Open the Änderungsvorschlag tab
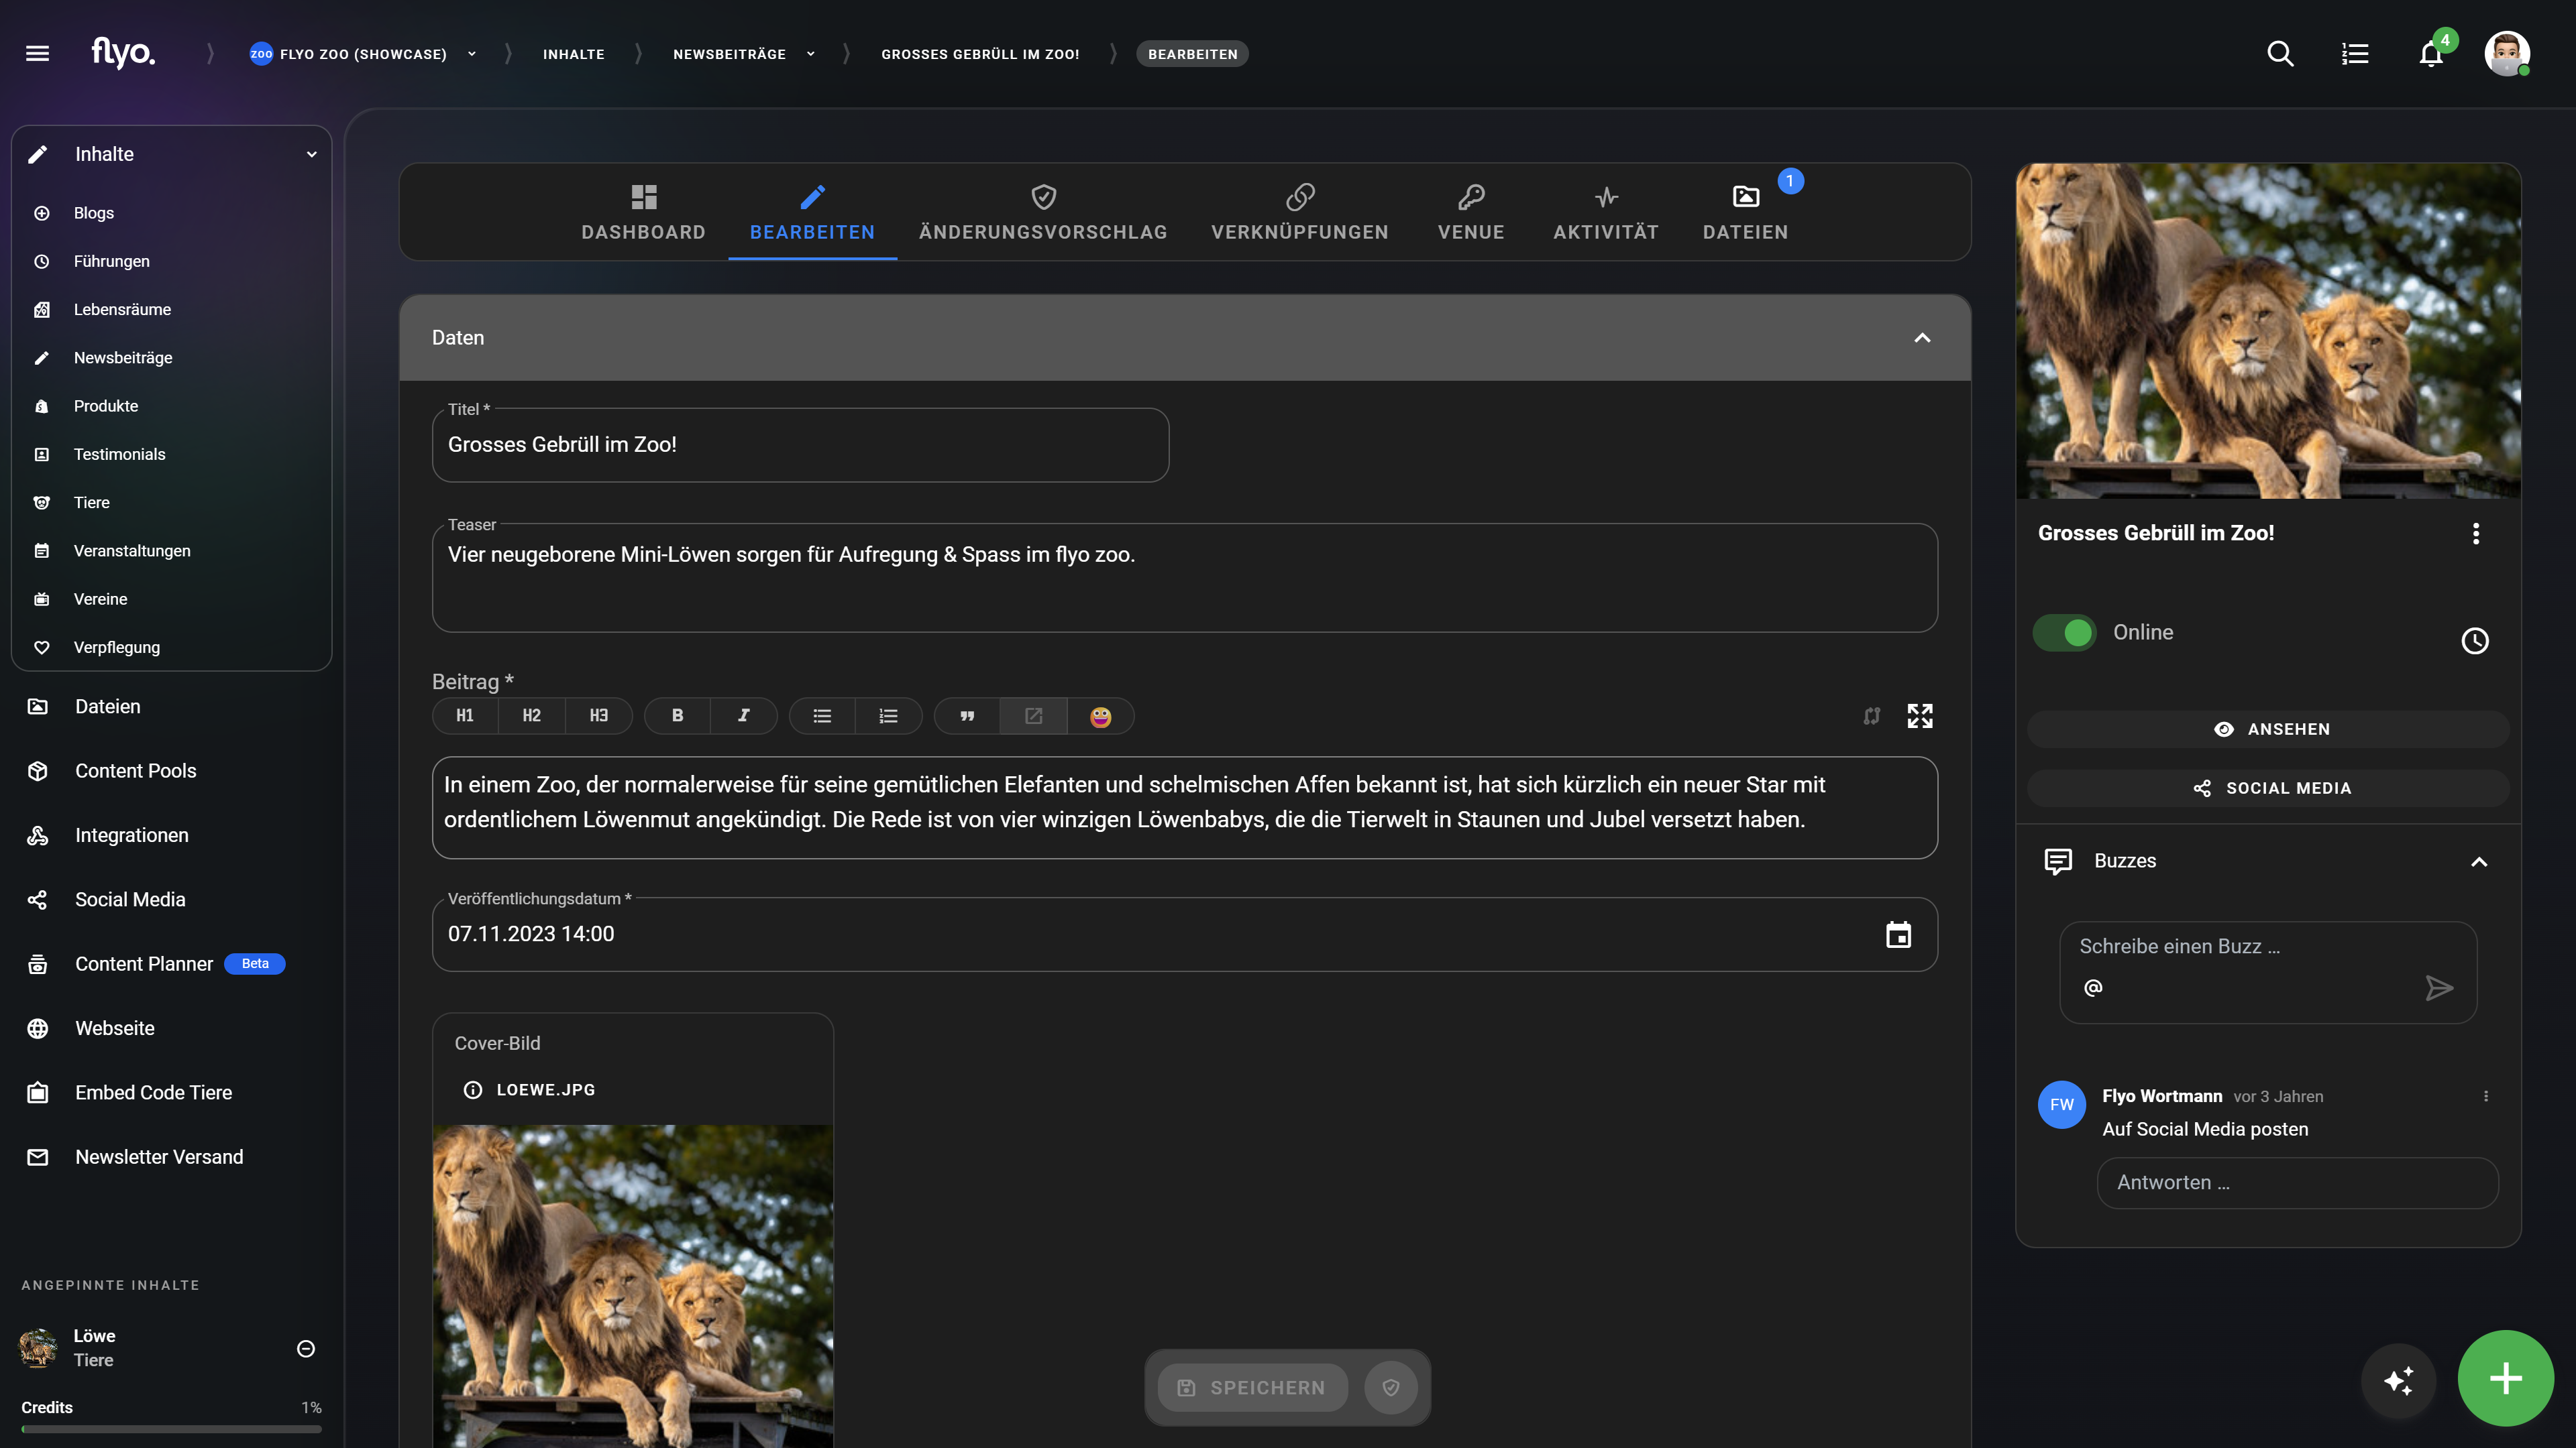The image size is (2576, 1448). tap(1043, 212)
